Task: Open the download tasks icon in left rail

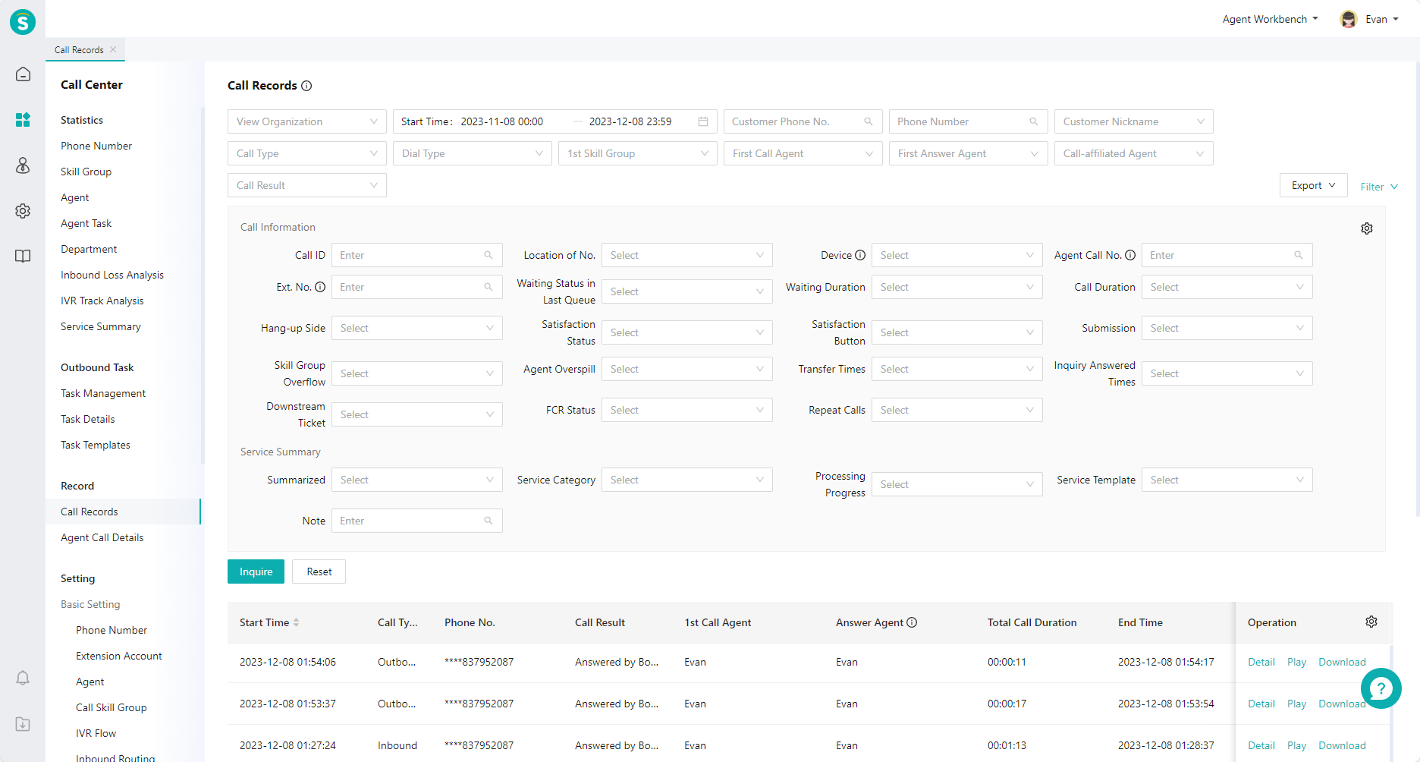Action: tap(23, 724)
